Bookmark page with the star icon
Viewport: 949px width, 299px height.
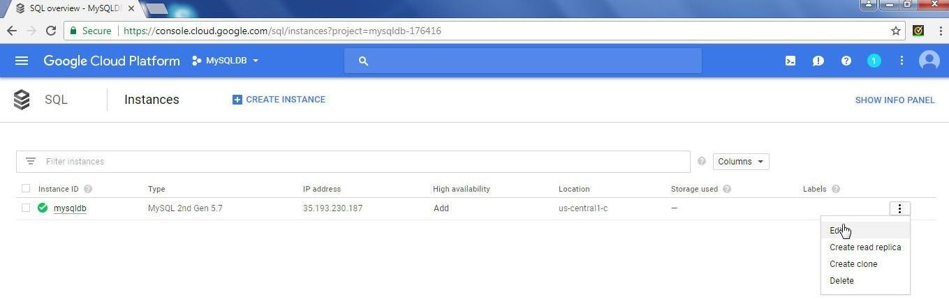coord(896,31)
